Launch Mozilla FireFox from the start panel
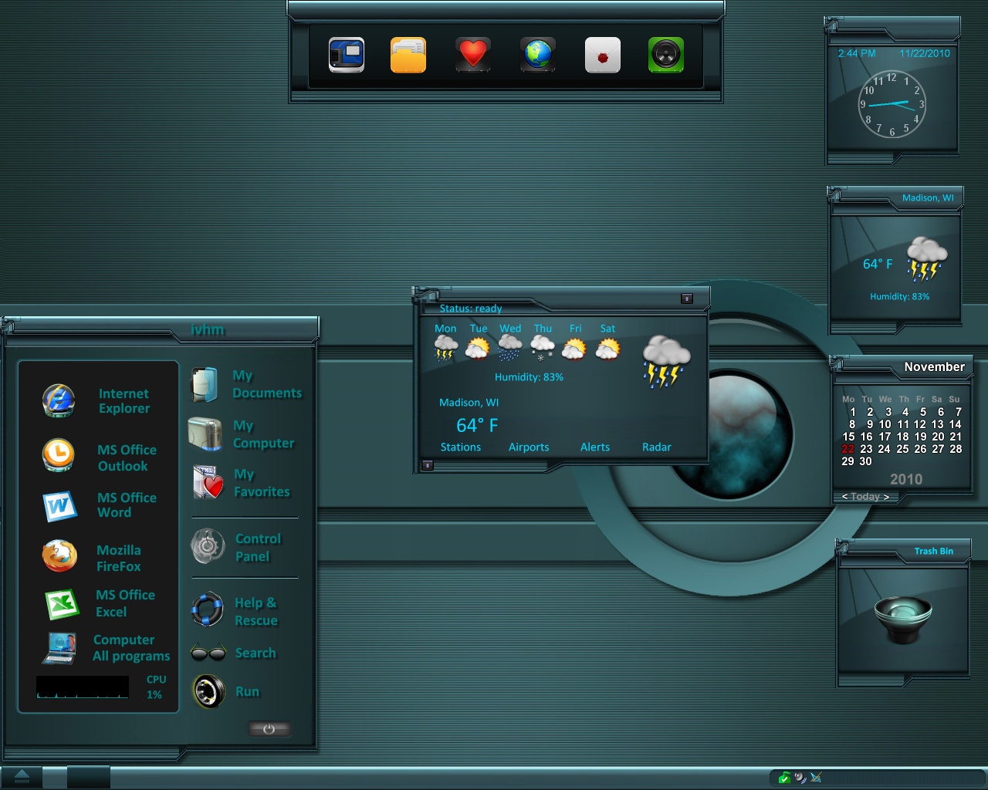 coord(59,556)
